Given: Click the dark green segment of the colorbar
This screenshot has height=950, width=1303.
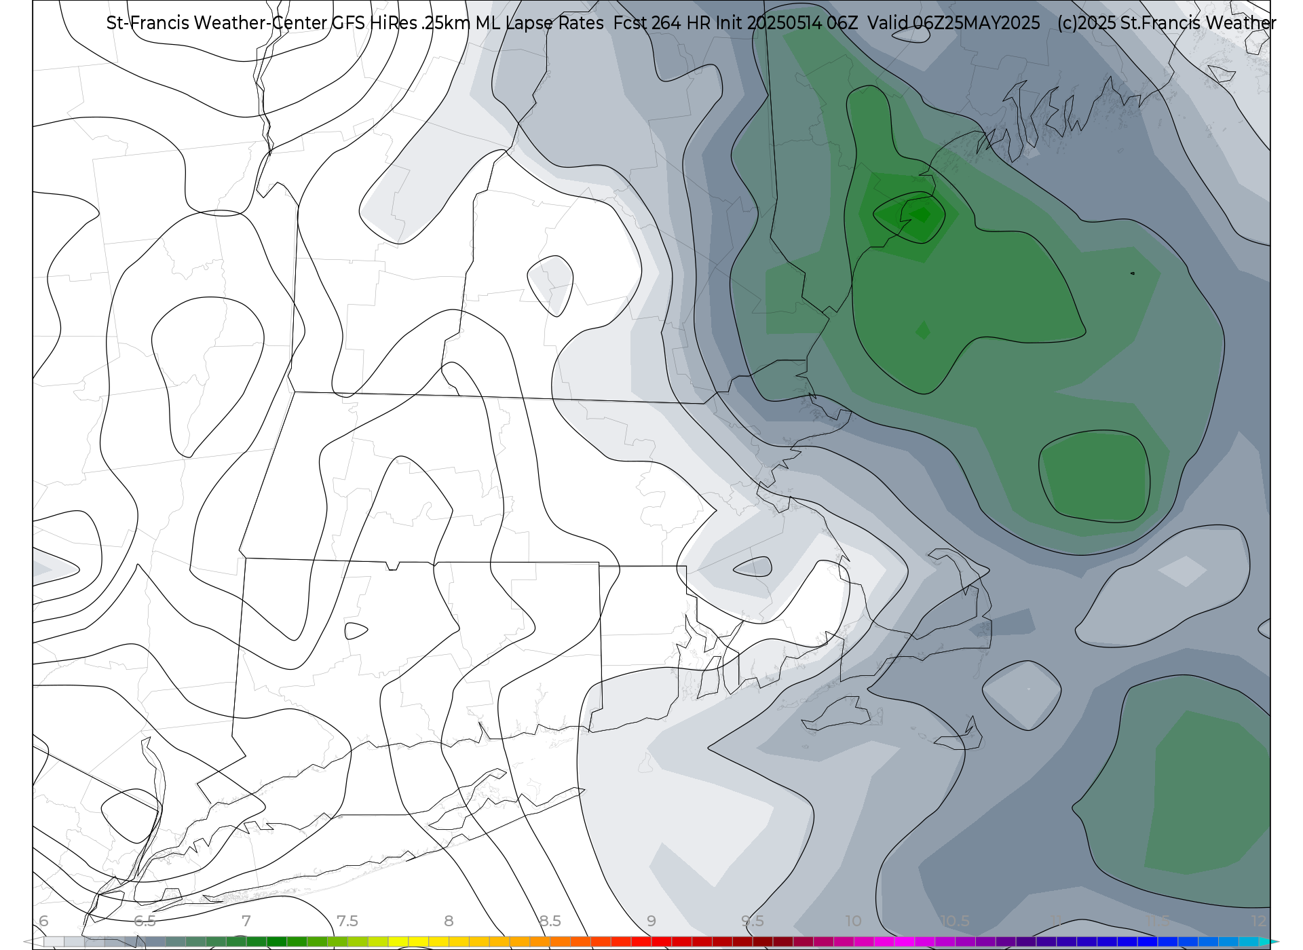Looking at the screenshot, I should 276,942.
